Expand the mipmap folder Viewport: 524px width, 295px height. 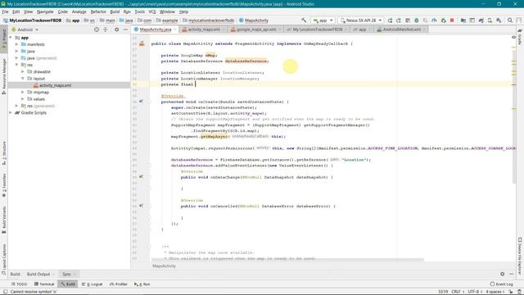click(x=23, y=92)
